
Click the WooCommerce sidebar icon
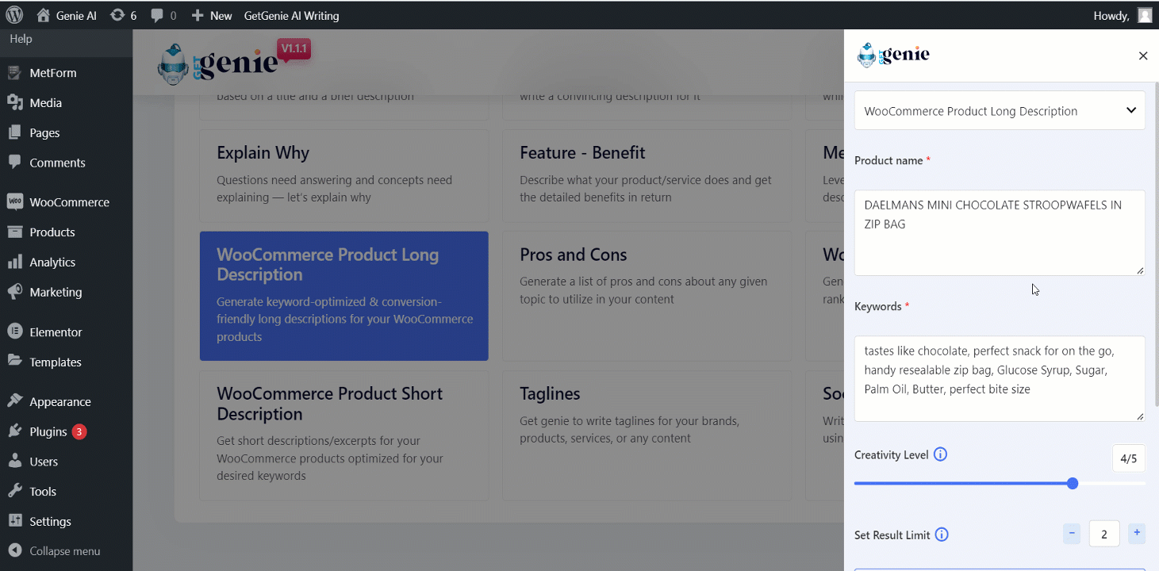15,202
